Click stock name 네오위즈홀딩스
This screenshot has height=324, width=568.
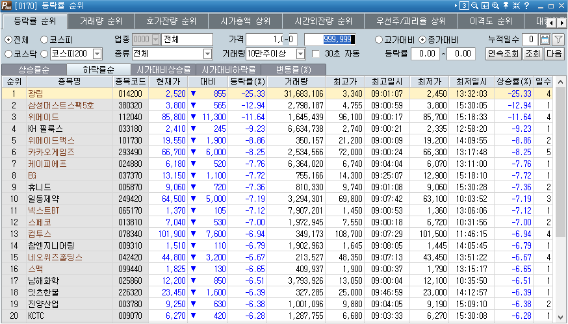(55, 257)
